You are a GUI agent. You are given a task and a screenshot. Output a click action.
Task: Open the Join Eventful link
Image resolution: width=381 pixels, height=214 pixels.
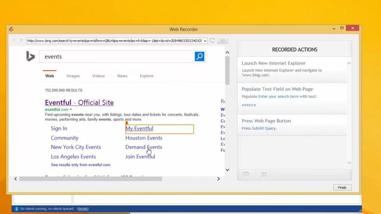[140, 156]
